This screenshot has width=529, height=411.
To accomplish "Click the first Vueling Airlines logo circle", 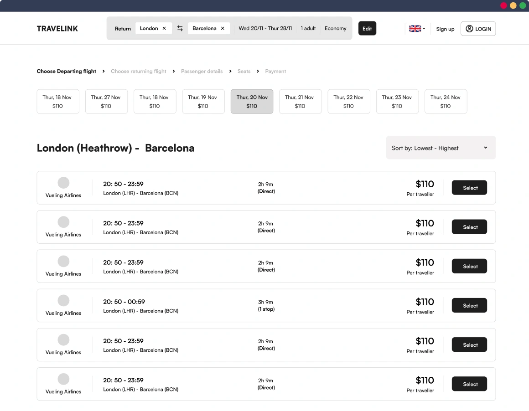I will pos(63,183).
